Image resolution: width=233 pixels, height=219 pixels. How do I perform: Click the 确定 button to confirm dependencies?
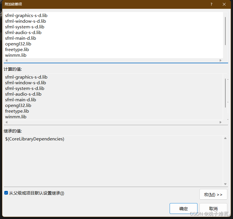coord(183,208)
